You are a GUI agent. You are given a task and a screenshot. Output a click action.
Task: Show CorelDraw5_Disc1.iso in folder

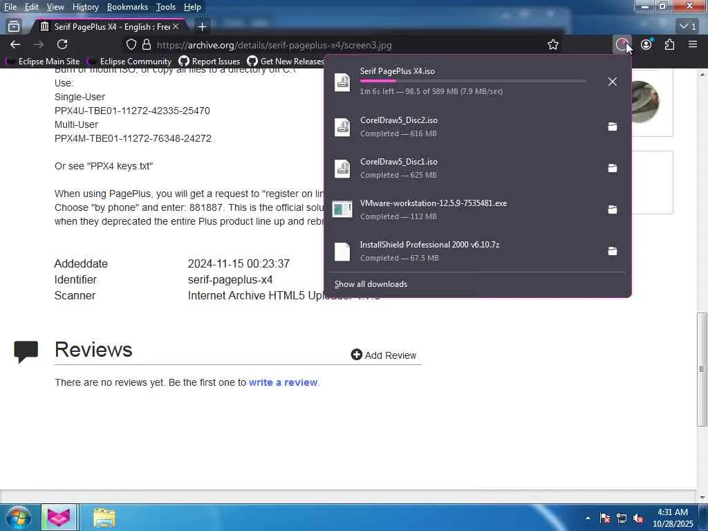pyautogui.click(x=613, y=168)
